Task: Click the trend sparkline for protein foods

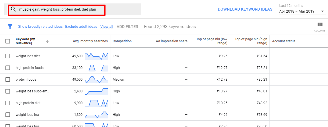Action: point(96,80)
